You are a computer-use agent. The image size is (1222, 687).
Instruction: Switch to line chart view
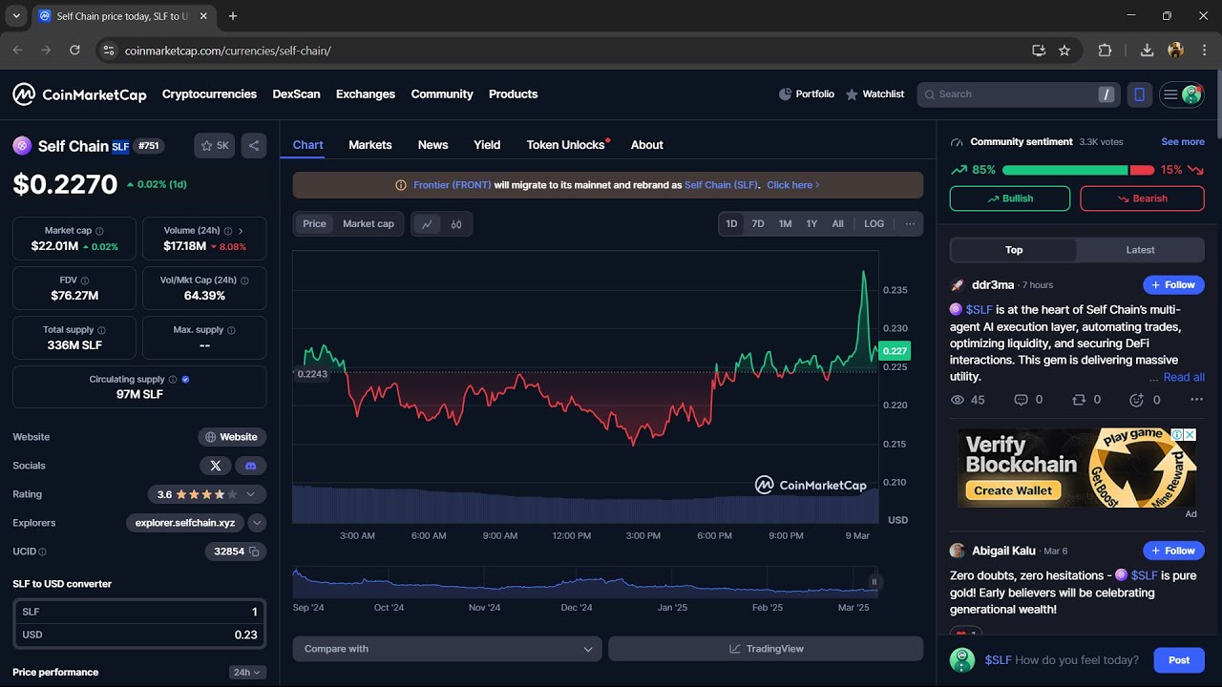point(427,224)
